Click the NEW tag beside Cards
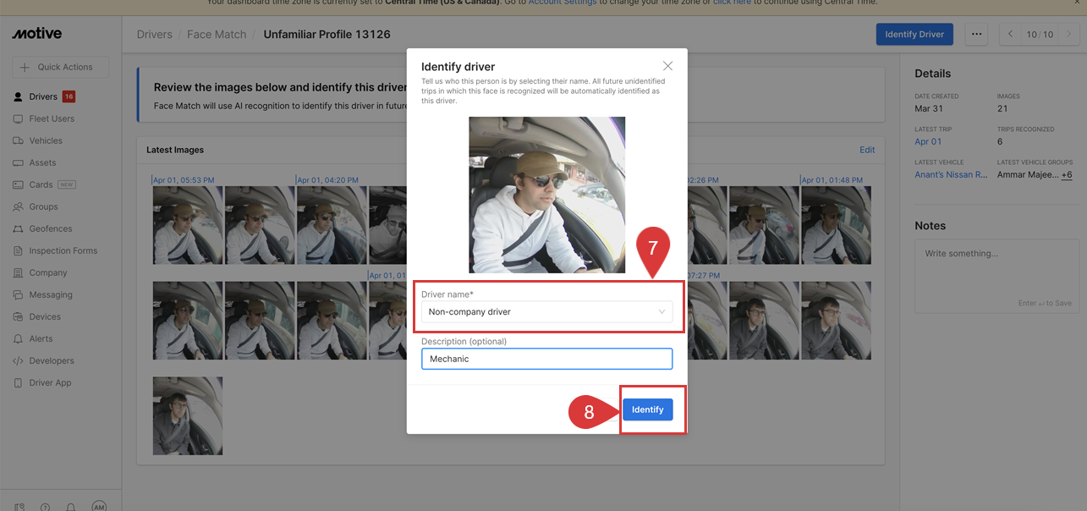This screenshot has height=511, width=1087. coord(67,184)
